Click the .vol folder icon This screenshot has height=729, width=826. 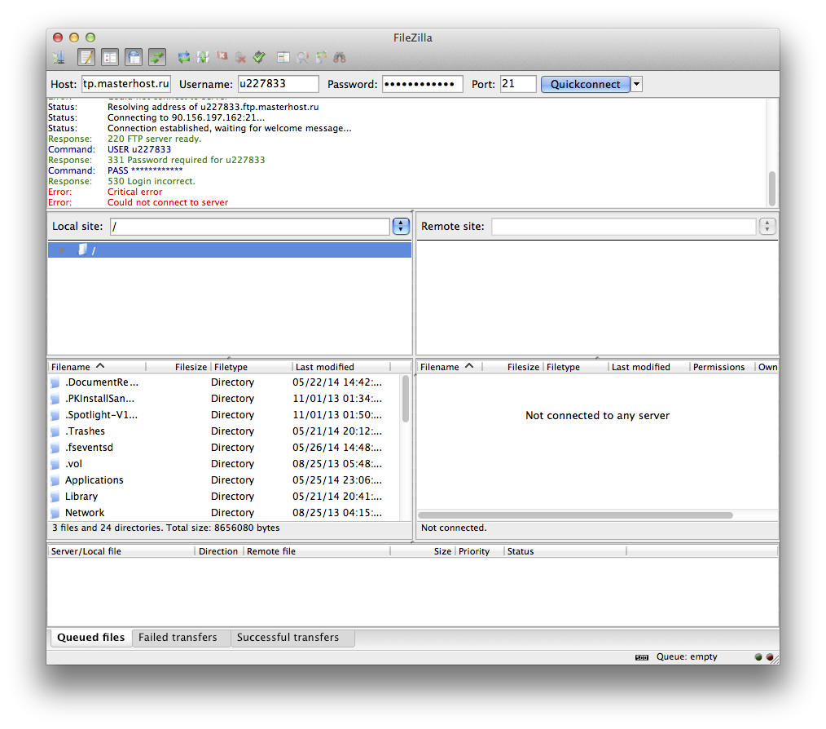pyautogui.click(x=55, y=464)
